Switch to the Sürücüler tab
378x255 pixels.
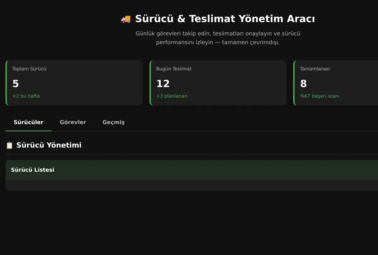pos(28,122)
